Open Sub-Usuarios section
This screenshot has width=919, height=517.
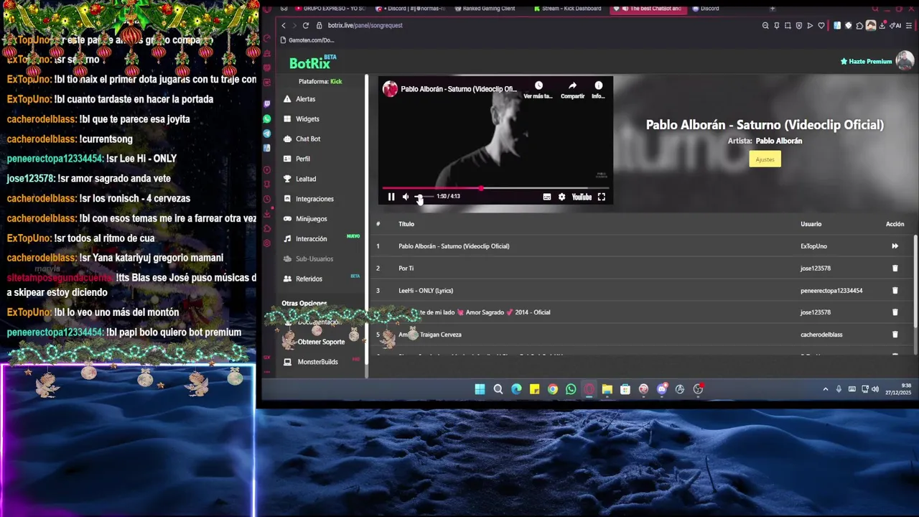314,259
